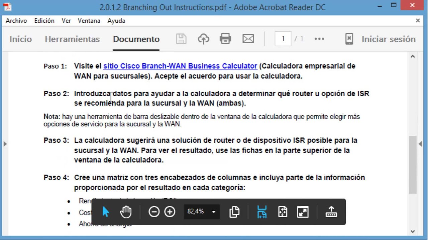
Task: Click the mobile link icon
Action: pyautogui.click(x=349, y=39)
